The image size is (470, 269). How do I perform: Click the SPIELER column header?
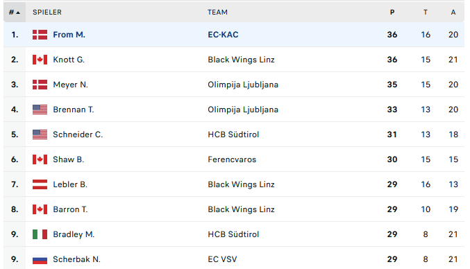pos(47,12)
